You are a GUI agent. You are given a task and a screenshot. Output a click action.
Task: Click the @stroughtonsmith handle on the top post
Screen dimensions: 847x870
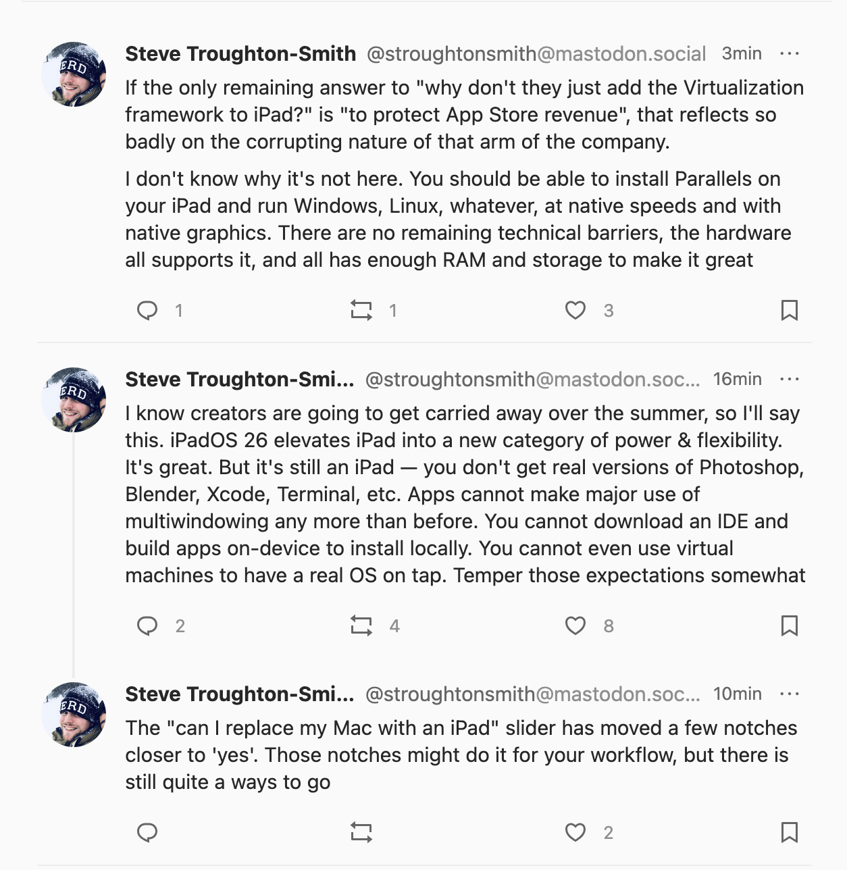click(536, 53)
